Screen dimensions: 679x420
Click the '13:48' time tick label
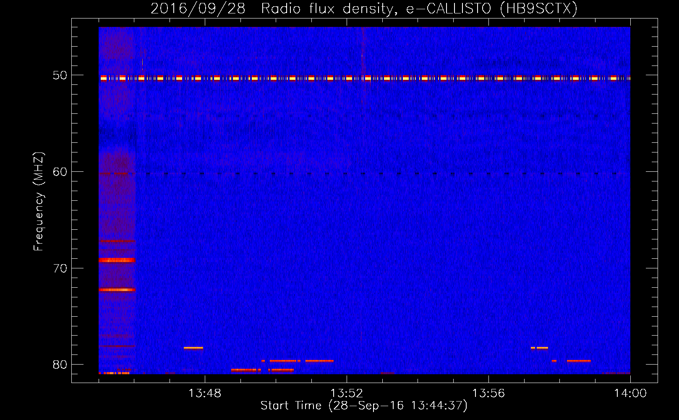pos(205,394)
